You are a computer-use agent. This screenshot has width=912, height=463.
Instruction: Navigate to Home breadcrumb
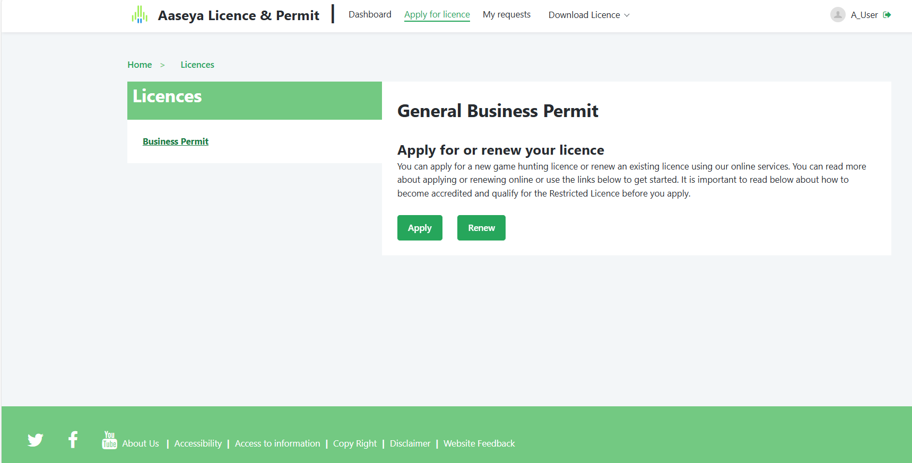pyautogui.click(x=140, y=65)
